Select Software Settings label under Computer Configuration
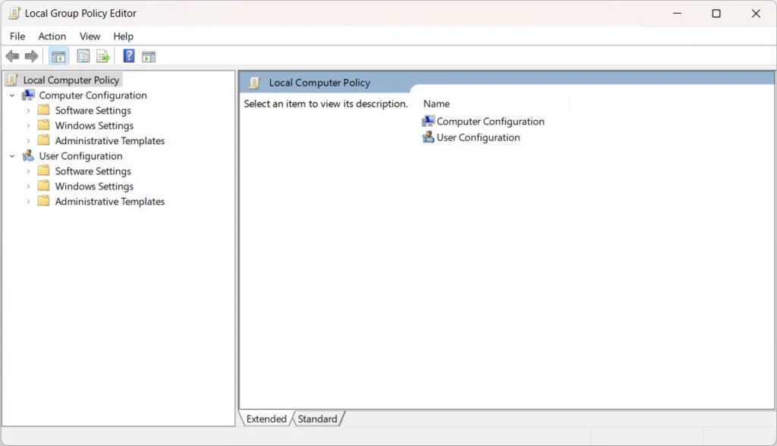Image resolution: width=777 pixels, height=446 pixels. pos(93,111)
